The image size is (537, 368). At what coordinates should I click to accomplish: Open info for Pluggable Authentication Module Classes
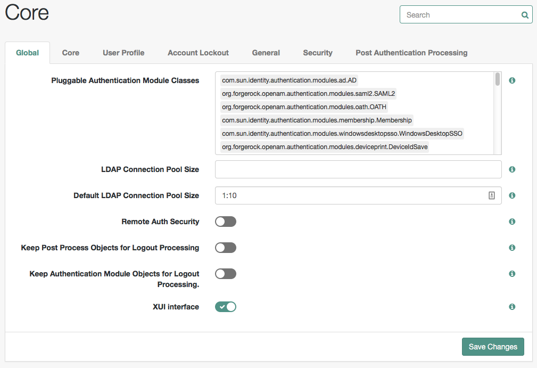tap(512, 80)
